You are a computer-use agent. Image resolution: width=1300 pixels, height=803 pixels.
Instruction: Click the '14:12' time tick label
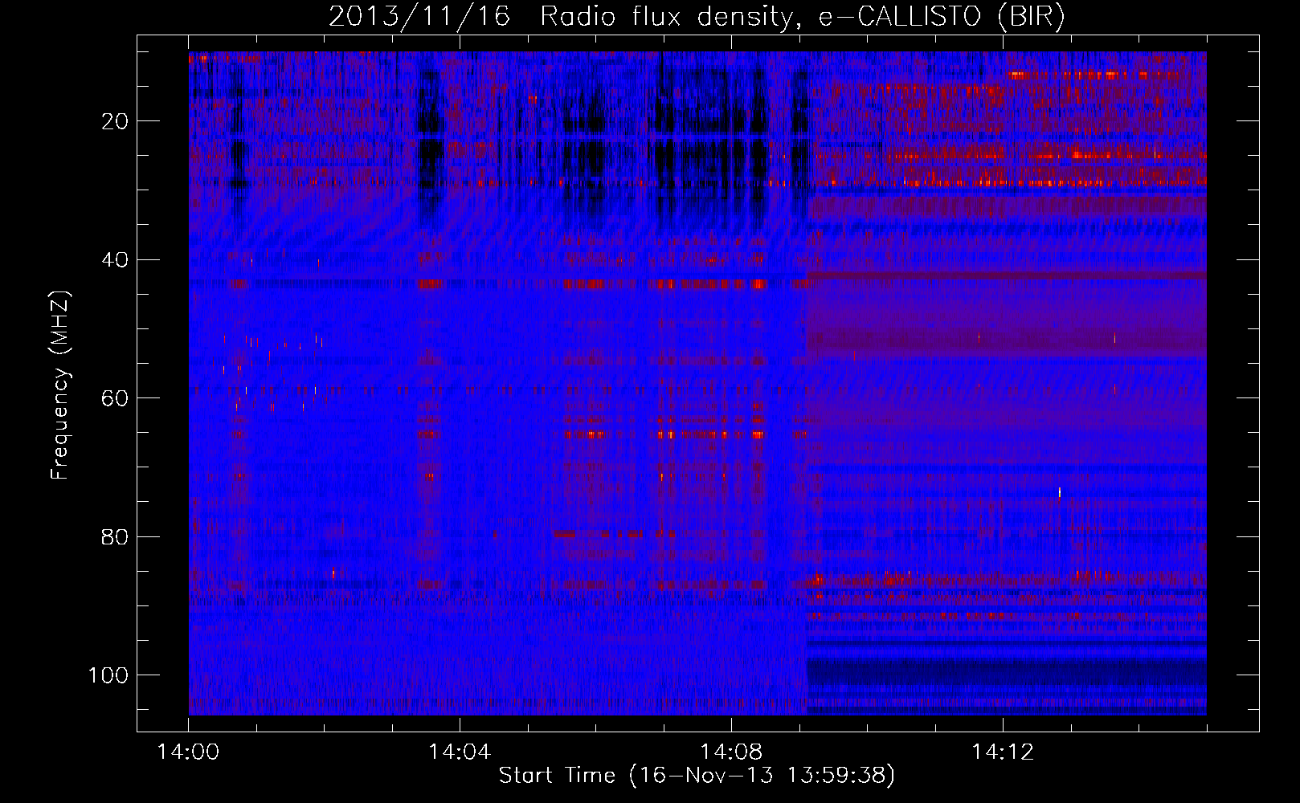[1003, 752]
